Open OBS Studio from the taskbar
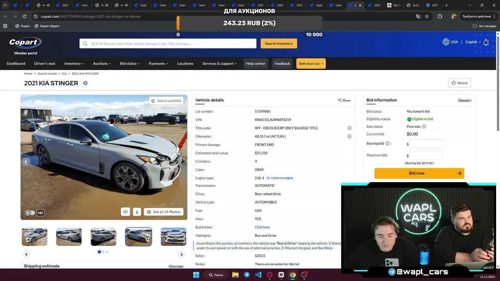Image resolution: width=500 pixels, height=281 pixels. [x=304, y=275]
